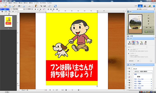Image resolution: width=156 pixels, height=93 pixels.
Task: Open the 表示(V) menu
Action: 15,3
